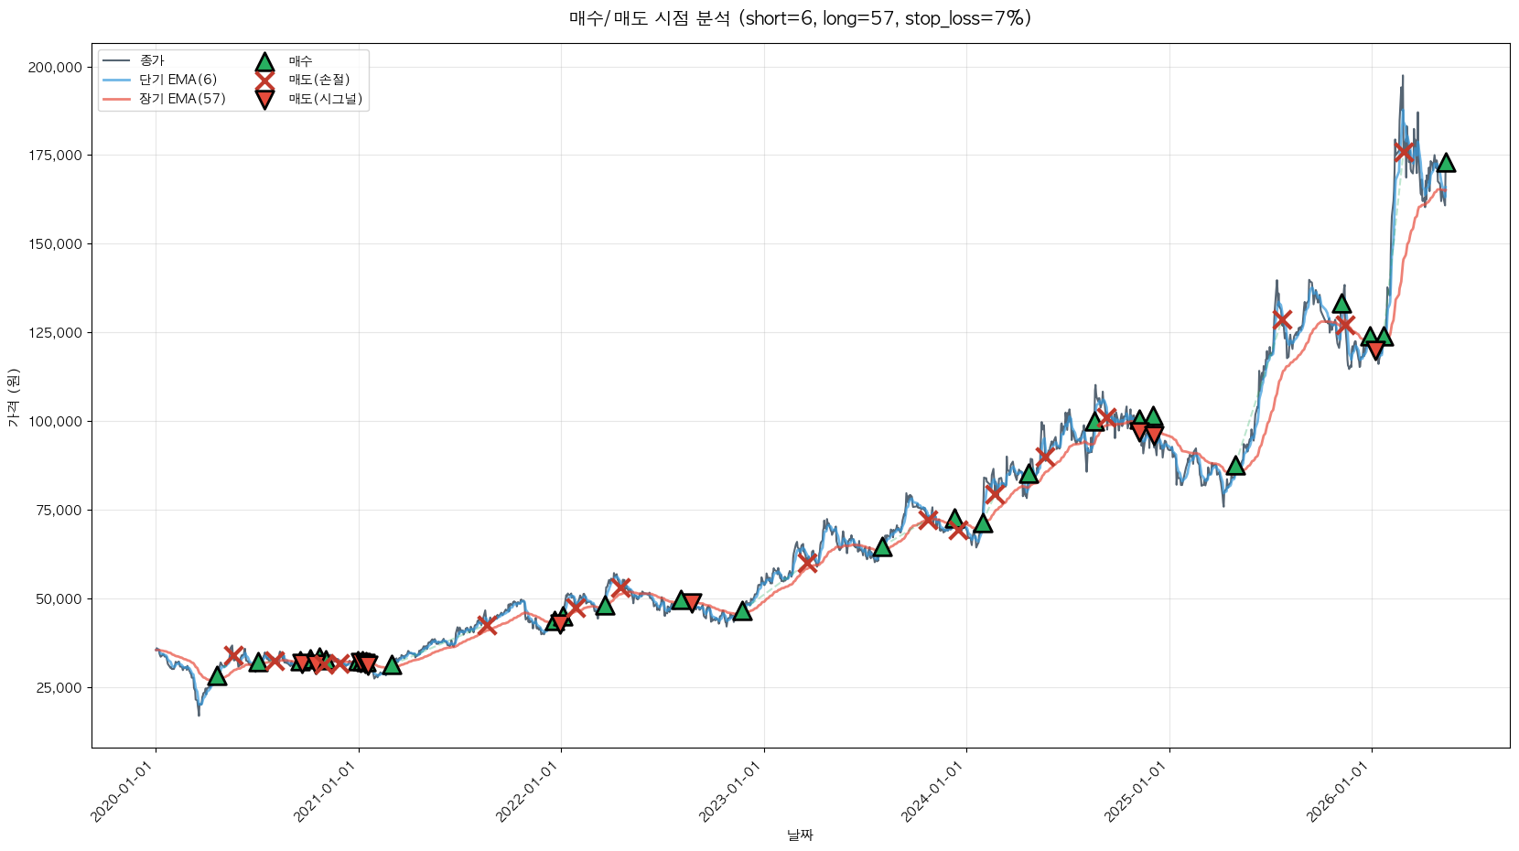Screen dimensions: 1519x851
Task: Click the 125,000 y-axis tick label
Action: click(x=55, y=333)
